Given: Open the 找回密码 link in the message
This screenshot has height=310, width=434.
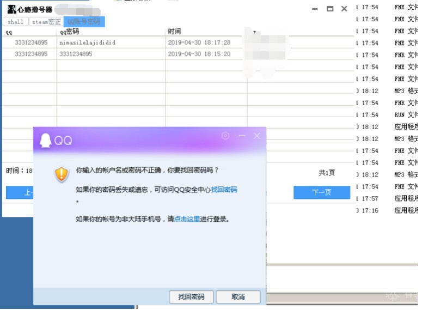Looking at the screenshot, I should tap(224, 190).
